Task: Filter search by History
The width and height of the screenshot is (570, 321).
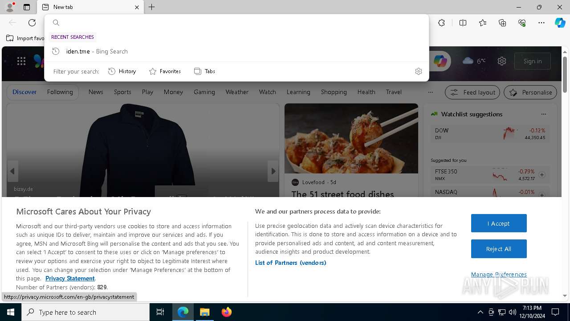Action: [122, 71]
